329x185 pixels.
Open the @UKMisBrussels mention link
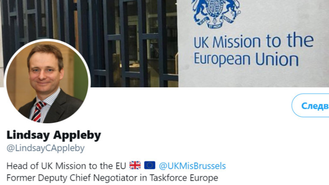192,166
